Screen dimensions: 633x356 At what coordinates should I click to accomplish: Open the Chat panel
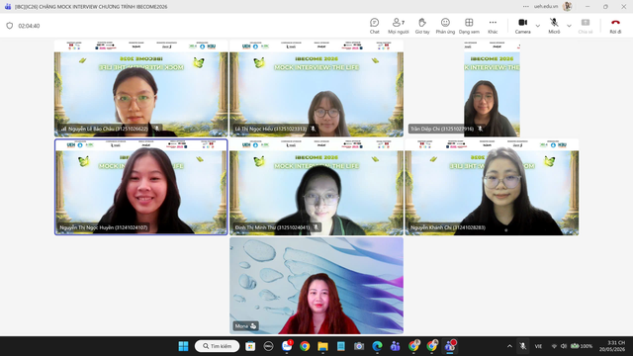[374, 26]
